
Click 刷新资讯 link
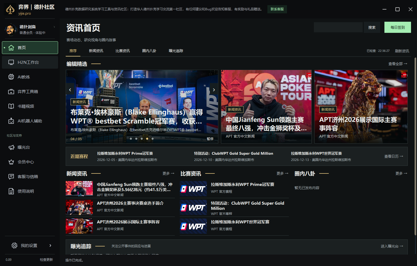point(402,51)
